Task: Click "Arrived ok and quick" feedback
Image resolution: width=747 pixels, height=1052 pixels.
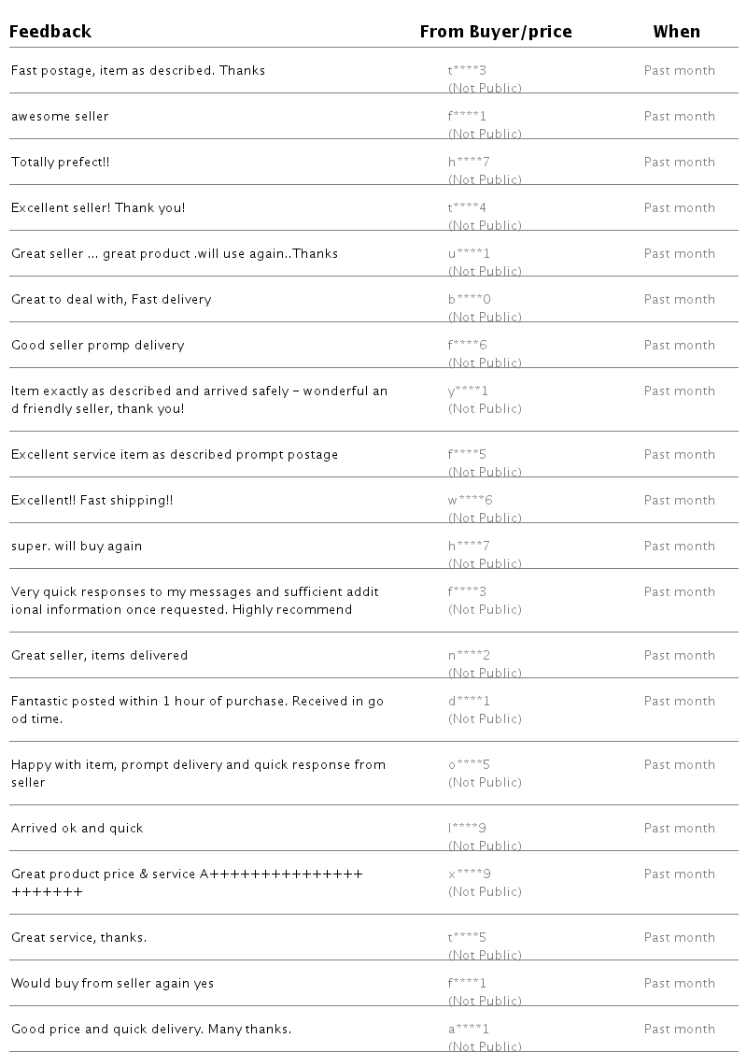Action: click(x=78, y=829)
